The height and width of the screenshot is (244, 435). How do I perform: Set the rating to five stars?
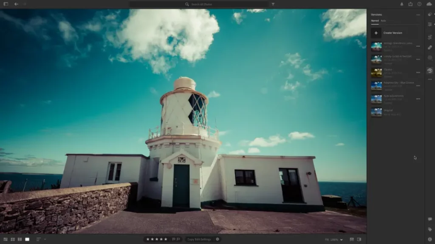[x=166, y=239]
